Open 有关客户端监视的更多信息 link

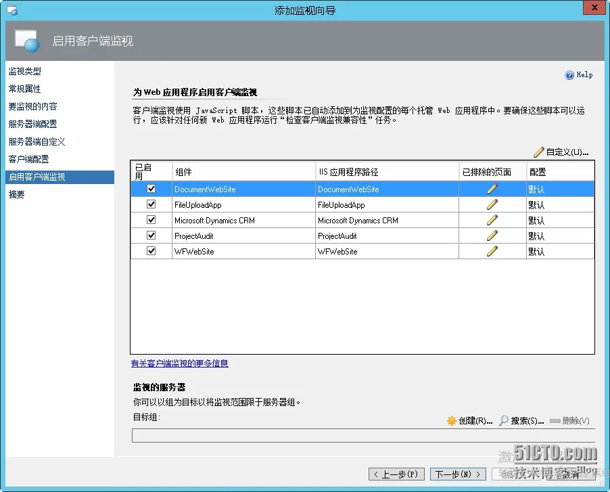(x=180, y=363)
